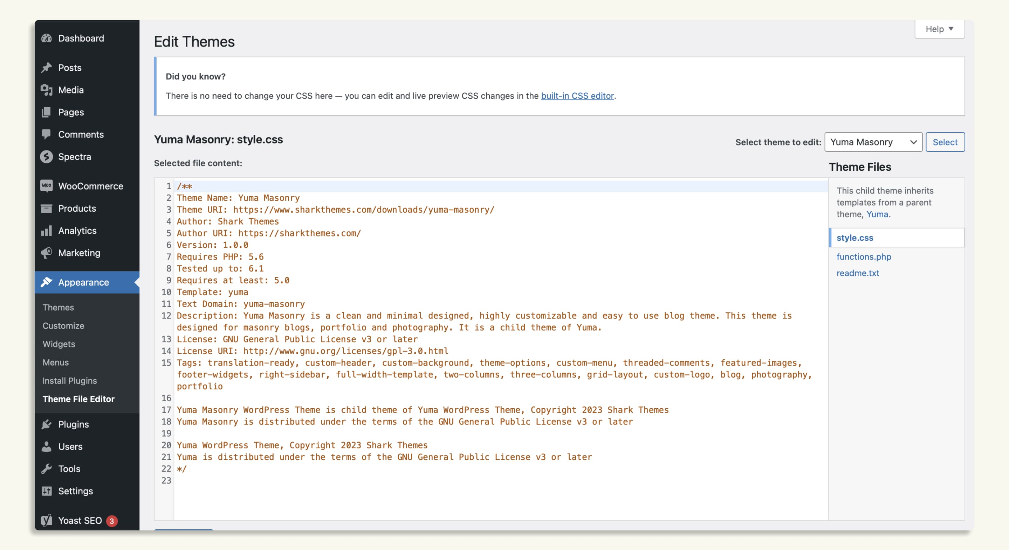
Task: Open the Widgets submenu entry
Action: pyautogui.click(x=59, y=344)
